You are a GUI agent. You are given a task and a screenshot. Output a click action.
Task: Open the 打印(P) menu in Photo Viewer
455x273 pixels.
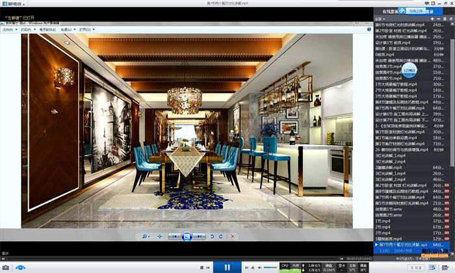point(28,30)
